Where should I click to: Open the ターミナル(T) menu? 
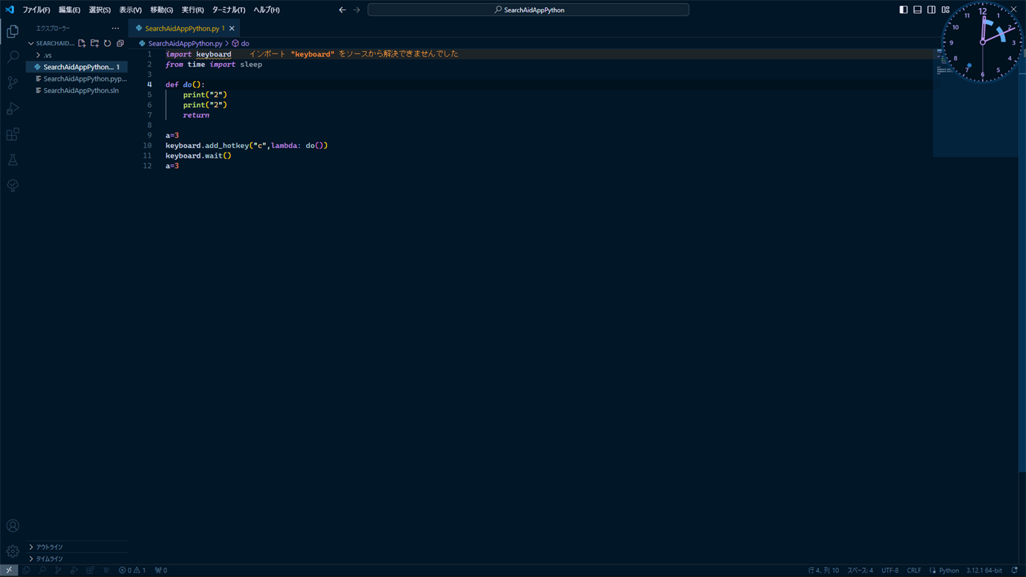tap(229, 10)
